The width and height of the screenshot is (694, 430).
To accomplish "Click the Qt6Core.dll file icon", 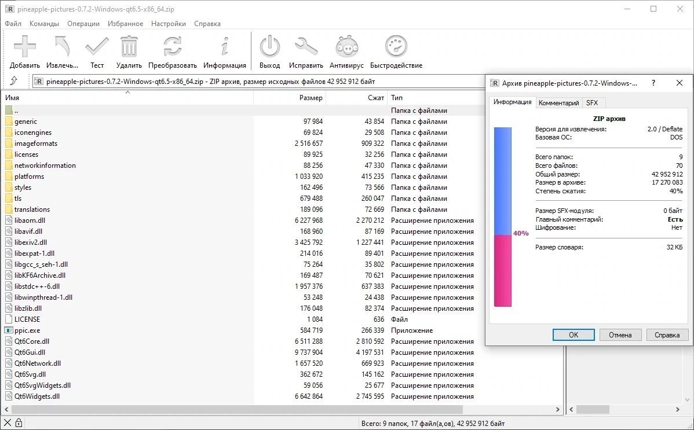I will [x=9, y=341].
